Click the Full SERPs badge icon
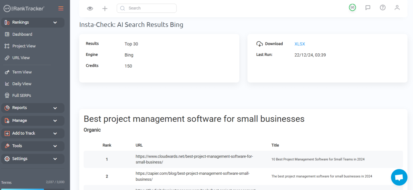 (7, 95)
